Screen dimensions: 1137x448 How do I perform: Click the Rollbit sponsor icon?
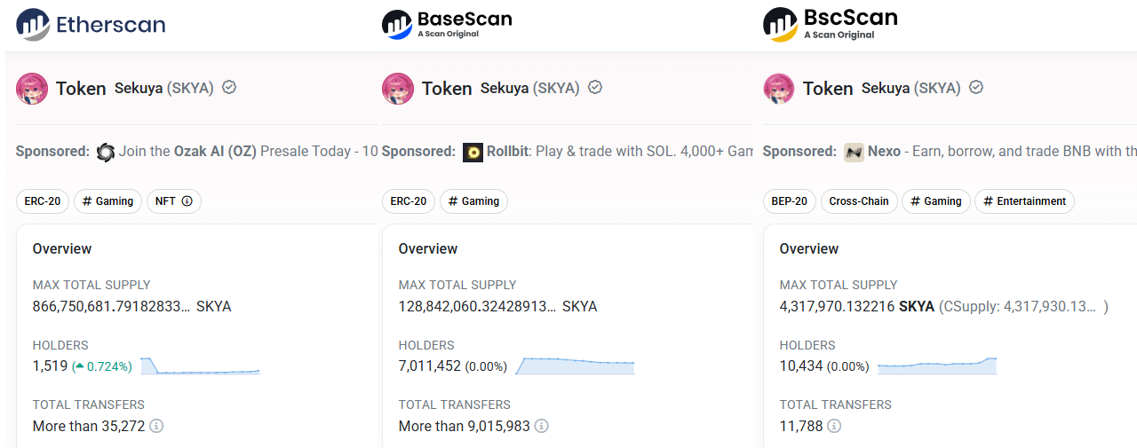[473, 152]
